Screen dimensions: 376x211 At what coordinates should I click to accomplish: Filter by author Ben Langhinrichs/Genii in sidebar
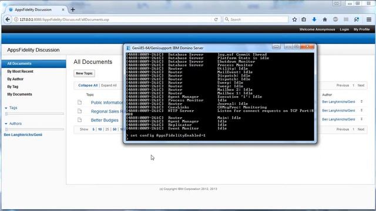point(23,135)
